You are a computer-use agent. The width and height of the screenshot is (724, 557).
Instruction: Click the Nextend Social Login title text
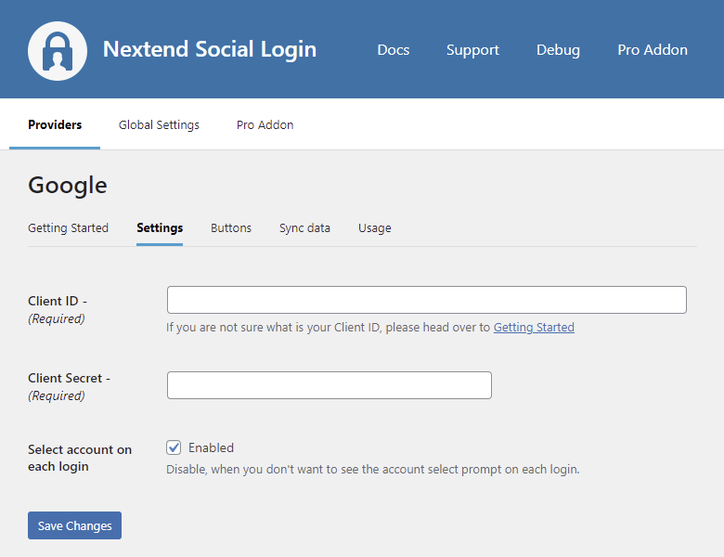pyautogui.click(x=209, y=49)
